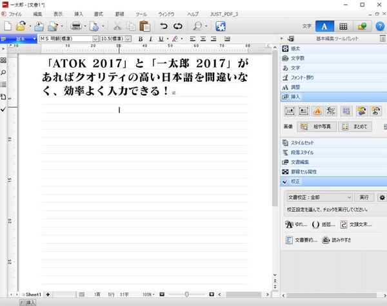Expand the スタイルセット palette section
Viewport: 387px width, 306px height.
coord(333,143)
